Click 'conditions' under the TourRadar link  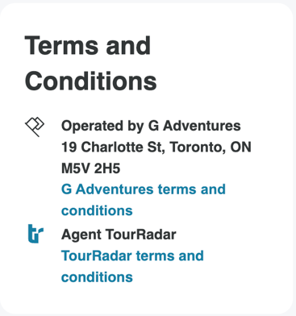click(x=97, y=277)
